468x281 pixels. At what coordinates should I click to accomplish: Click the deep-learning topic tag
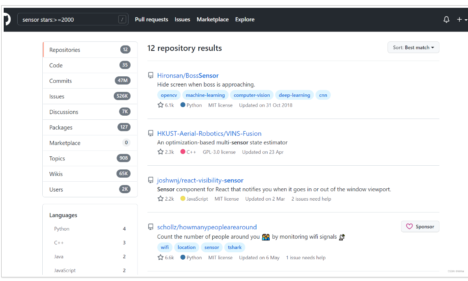coord(294,95)
